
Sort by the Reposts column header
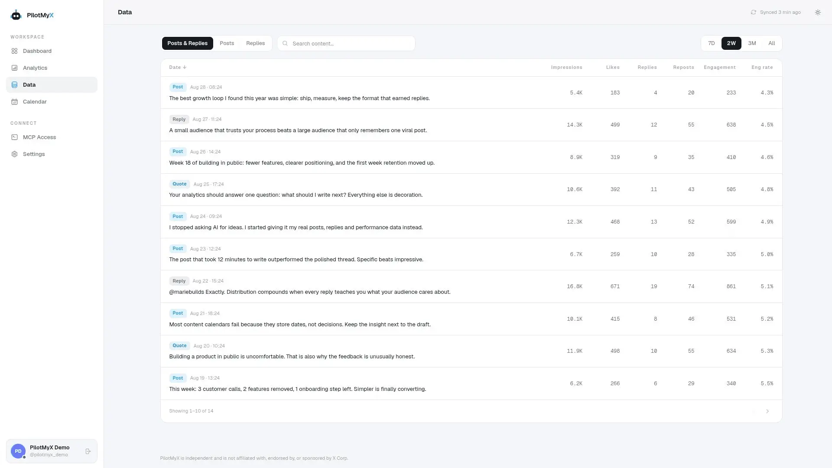(x=683, y=67)
